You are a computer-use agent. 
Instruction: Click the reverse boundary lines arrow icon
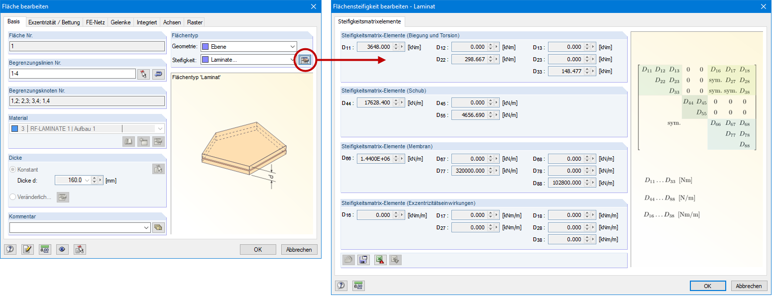point(158,74)
